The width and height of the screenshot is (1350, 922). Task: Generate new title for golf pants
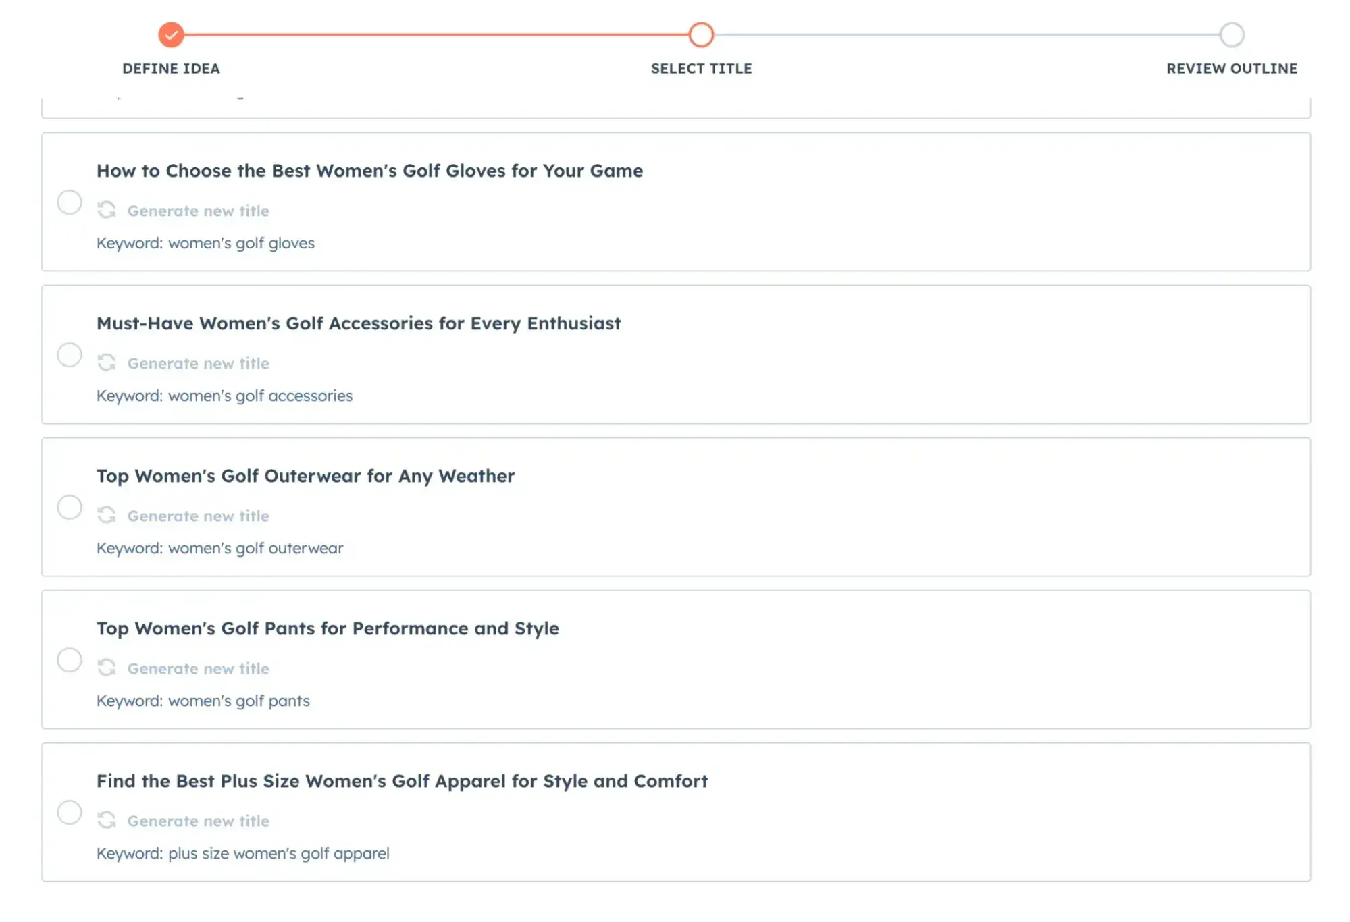pyautogui.click(x=198, y=668)
